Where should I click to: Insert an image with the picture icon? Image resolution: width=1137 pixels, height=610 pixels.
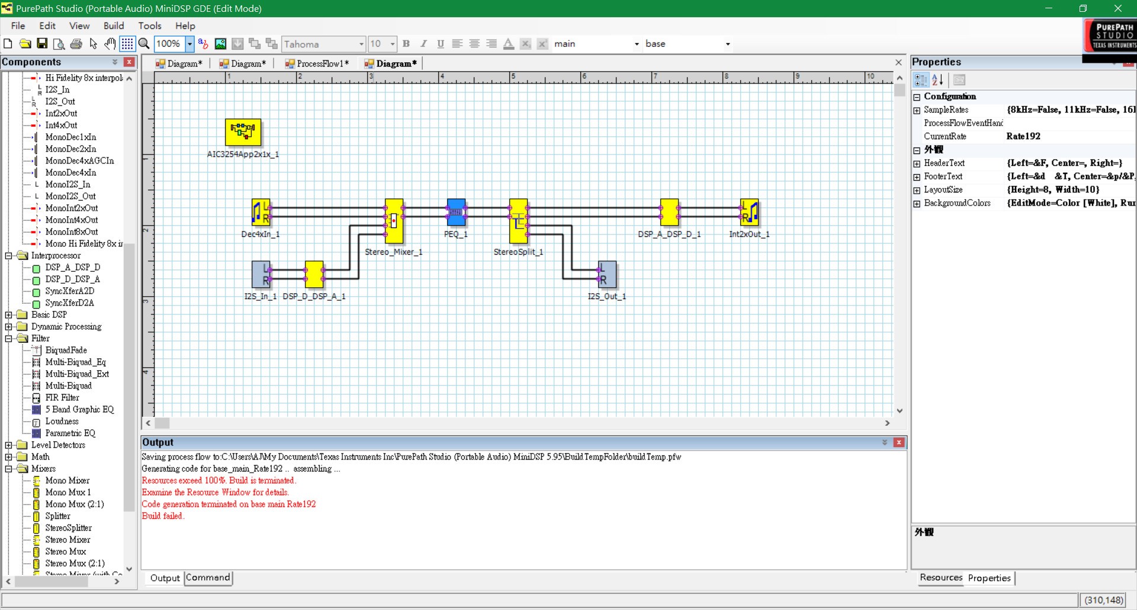(x=220, y=44)
